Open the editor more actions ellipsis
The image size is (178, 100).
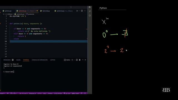pyautogui.click(x=85, y=11)
